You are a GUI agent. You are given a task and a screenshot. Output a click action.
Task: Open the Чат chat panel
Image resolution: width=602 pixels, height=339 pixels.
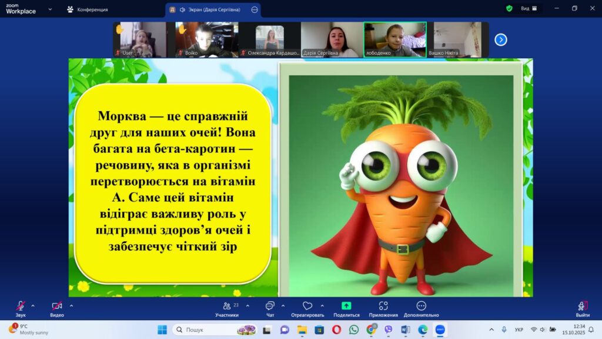tap(270, 308)
